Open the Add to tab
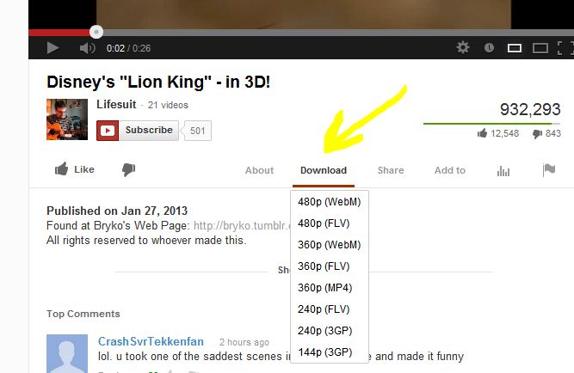Image resolution: width=574 pixels, height=373 pixels. pos(450,170)
